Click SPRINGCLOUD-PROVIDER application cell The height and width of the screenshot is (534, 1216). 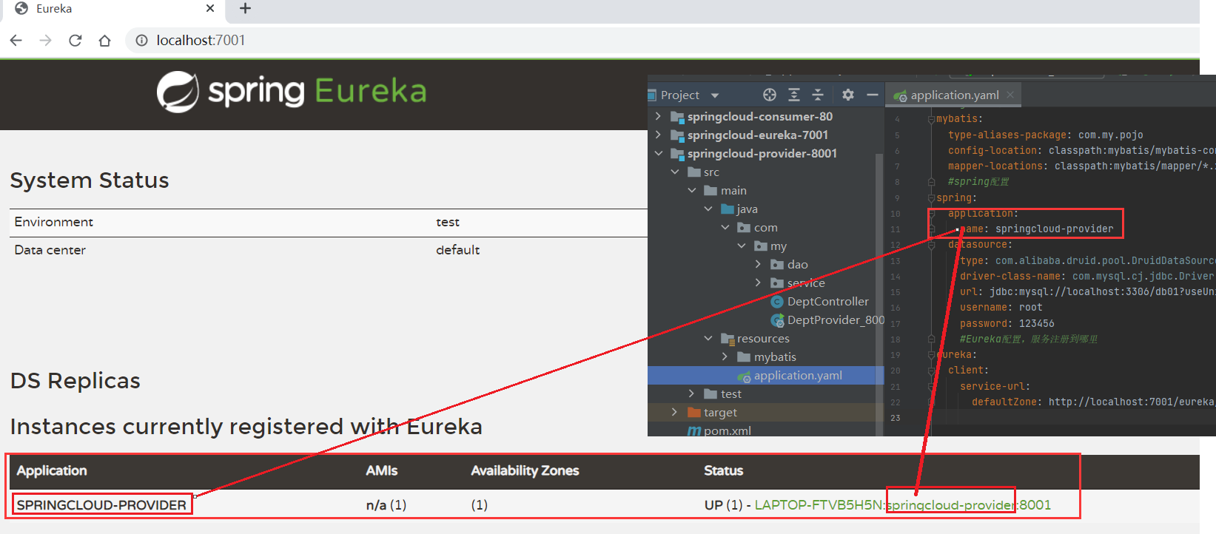point(101,505)
